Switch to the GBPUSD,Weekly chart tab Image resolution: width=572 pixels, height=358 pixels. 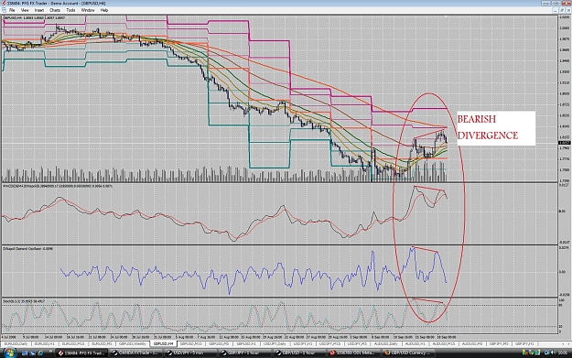(132, 343)
